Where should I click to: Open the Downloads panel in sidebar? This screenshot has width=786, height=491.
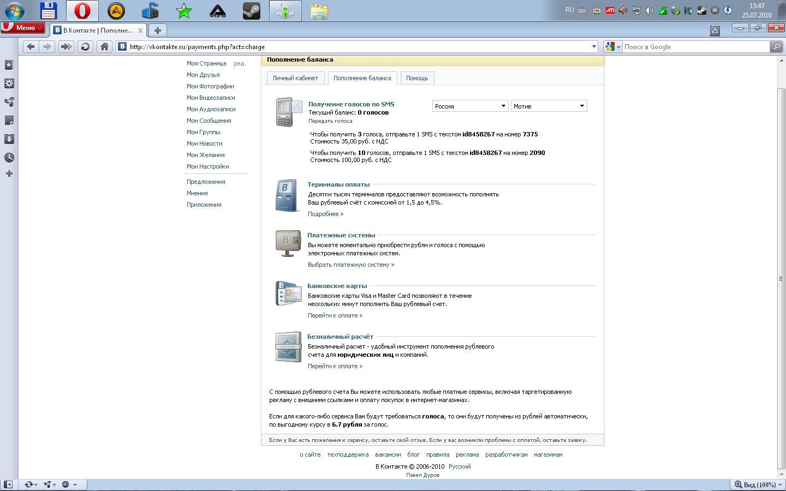pos(9,139)
